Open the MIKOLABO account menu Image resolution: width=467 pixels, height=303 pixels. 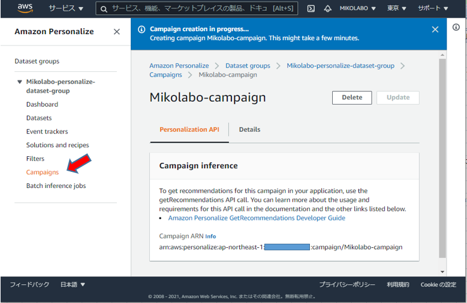[357, 8]
